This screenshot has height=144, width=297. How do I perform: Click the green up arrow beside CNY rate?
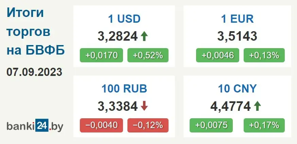257,106
